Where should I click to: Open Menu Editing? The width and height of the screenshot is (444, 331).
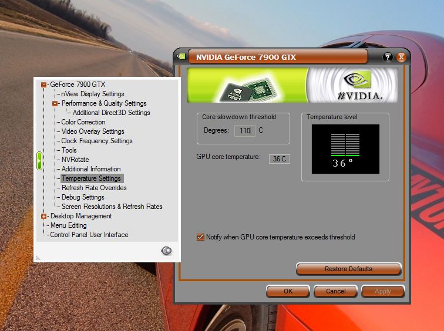point(69,225)
